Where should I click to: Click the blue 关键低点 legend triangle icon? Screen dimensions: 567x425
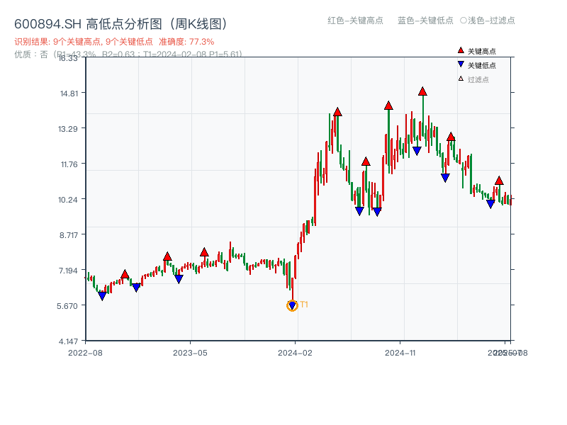pyautogui.click(x=461, y=64)
